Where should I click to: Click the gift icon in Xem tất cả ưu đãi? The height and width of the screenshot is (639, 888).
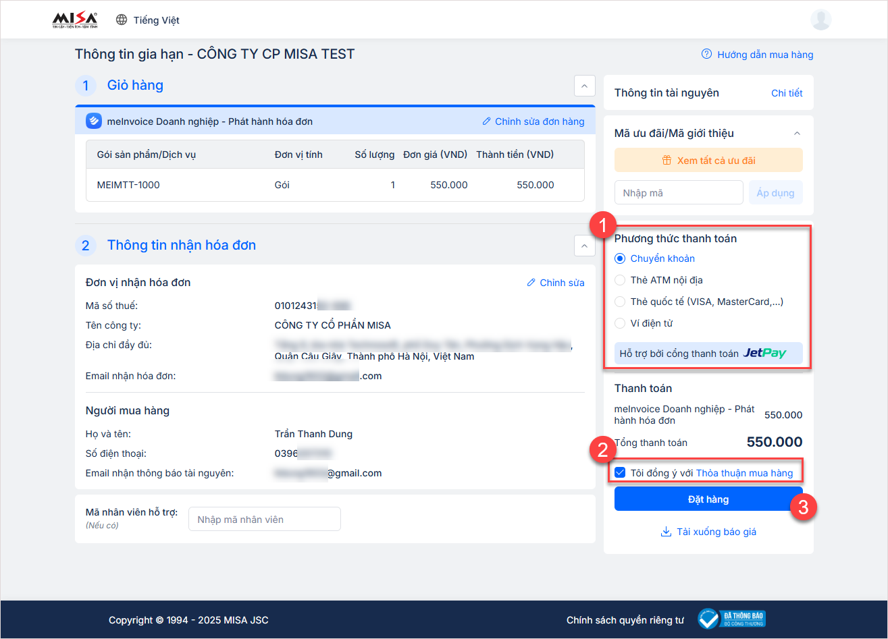[x=667, y=161]
